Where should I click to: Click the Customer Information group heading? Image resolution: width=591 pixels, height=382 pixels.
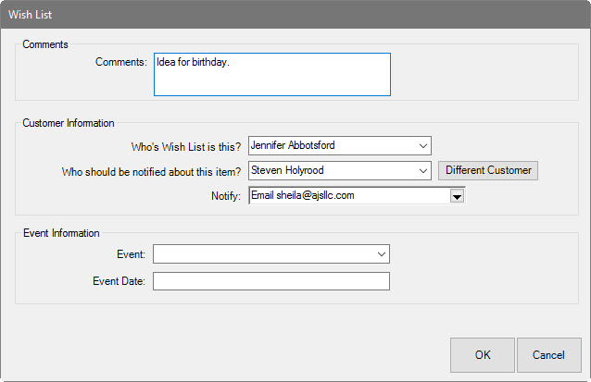[69, 123]
